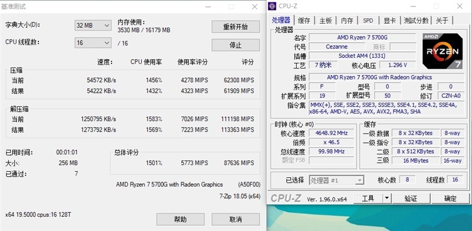Click the L3 cache value 16 MBytes
472x231 pixels.
point(415,161)
